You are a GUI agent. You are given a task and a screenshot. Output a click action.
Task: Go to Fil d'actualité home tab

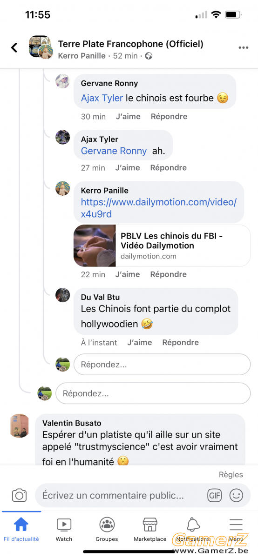(x=21, y=529)
